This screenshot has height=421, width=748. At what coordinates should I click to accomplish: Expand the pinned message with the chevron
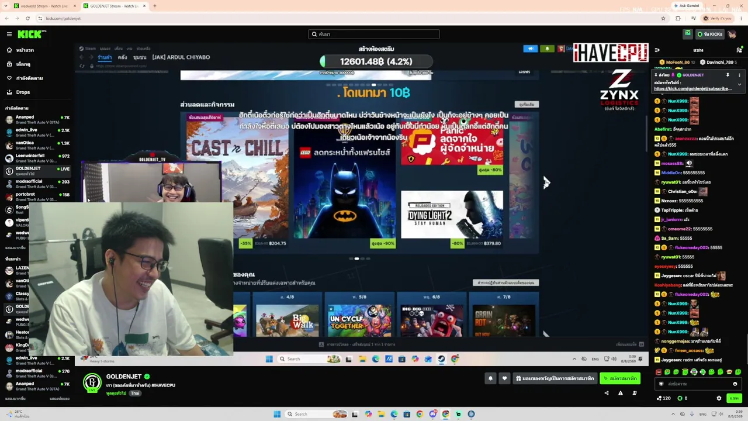tap(739, 85)
